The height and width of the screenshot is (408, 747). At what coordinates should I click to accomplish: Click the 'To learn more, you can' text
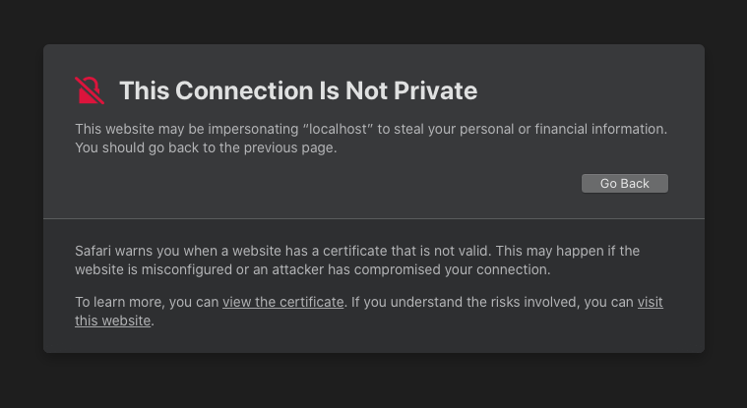point(147,303)
